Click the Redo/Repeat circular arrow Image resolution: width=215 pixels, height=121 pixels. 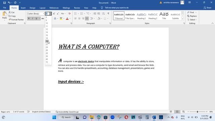pyautogui.click(x=15, y=3)
